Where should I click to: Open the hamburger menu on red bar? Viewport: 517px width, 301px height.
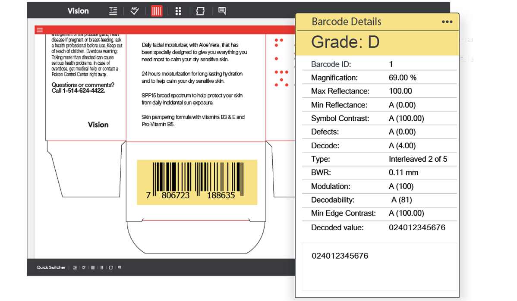pos(40,30)
